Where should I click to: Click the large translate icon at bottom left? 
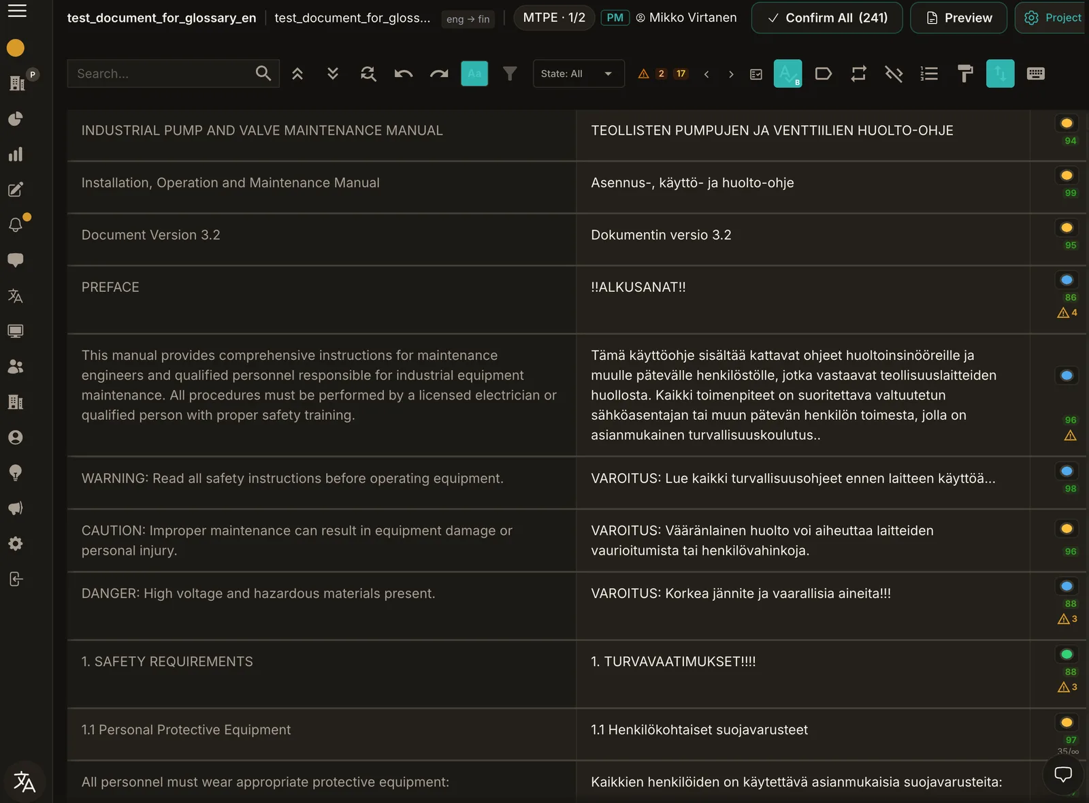click(x=25, y=781)
